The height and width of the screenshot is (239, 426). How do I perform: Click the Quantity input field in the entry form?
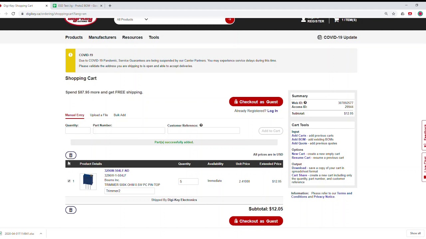pos(78,131)
